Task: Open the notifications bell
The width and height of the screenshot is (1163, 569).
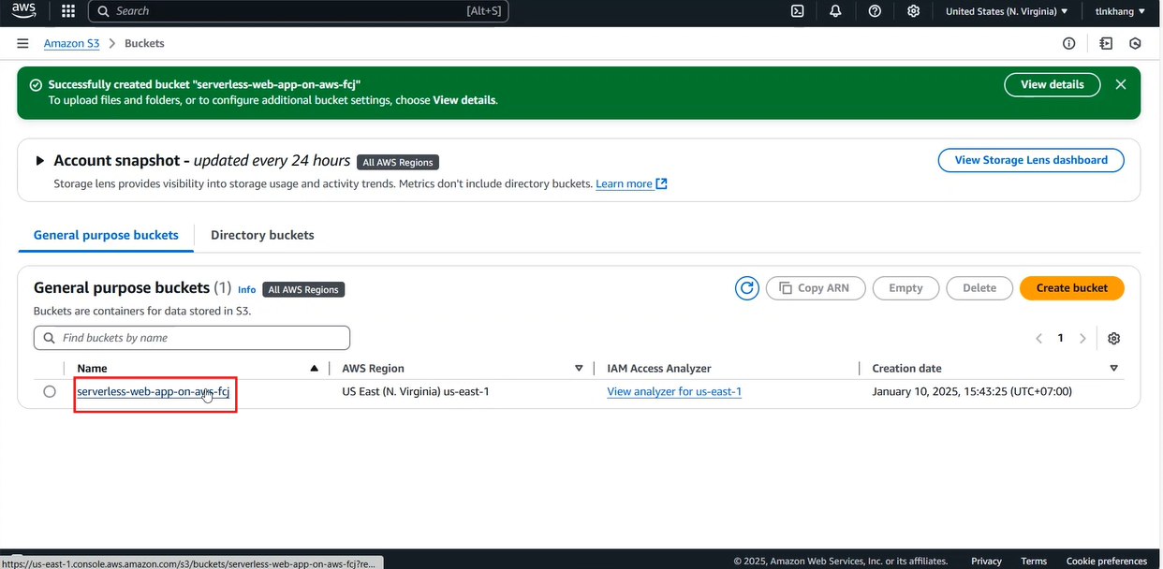Action: 835,11
